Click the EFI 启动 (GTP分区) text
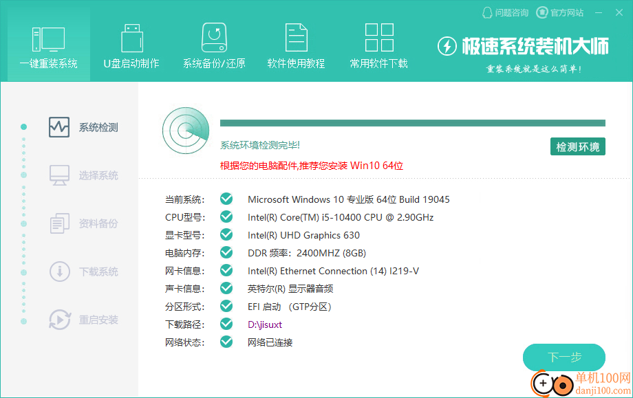Viewport: 633px width, 398px height. coord(290,307)
